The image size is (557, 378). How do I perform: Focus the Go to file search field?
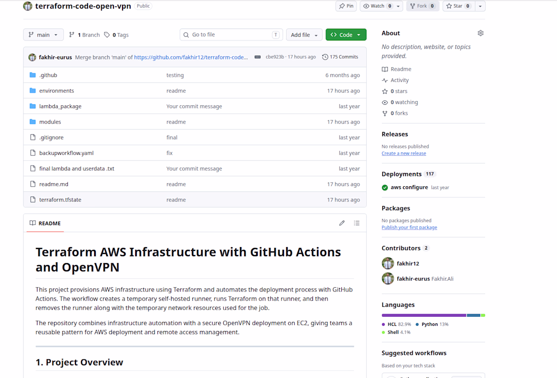coord(231,35)
